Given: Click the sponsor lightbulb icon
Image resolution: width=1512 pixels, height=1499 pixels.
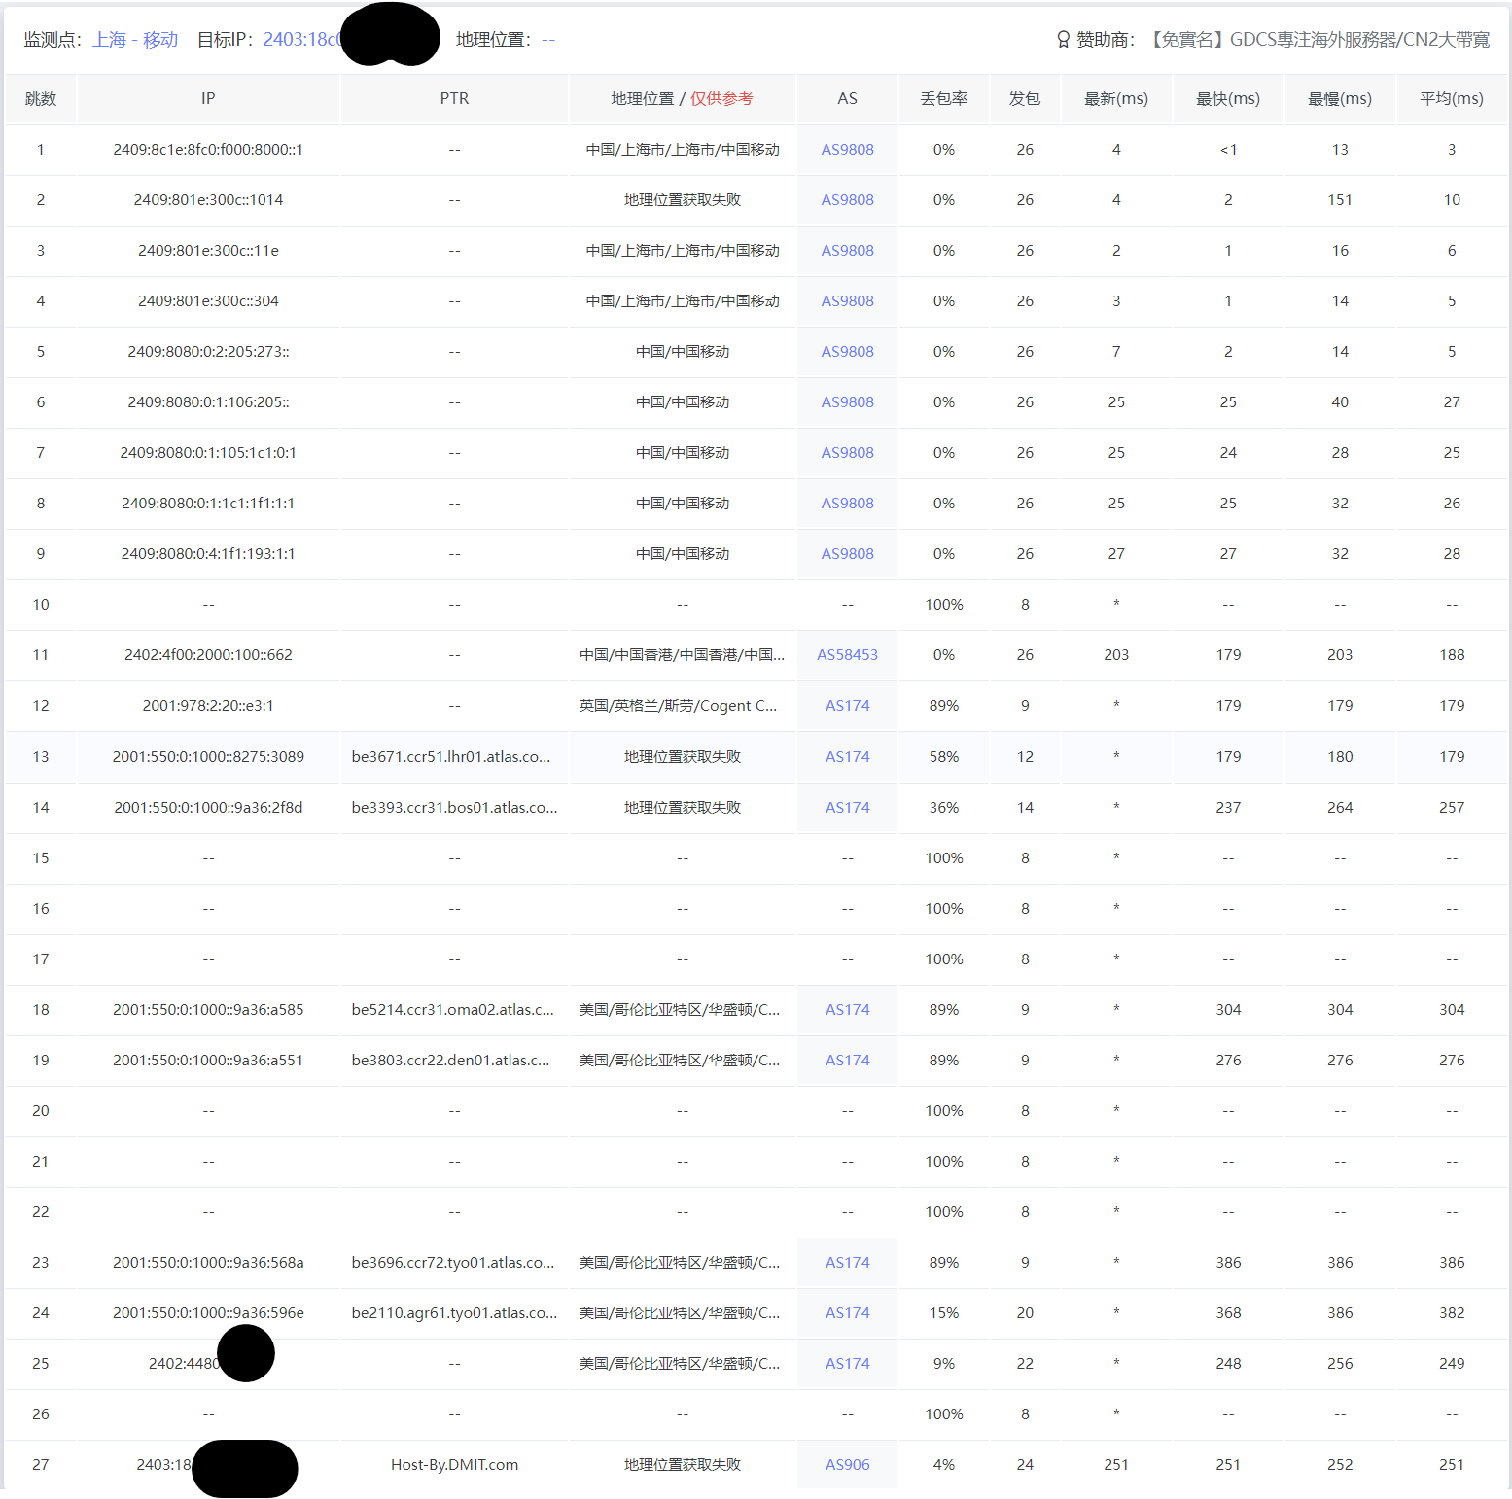Looking at the screenshot, I should (1063, 40).
